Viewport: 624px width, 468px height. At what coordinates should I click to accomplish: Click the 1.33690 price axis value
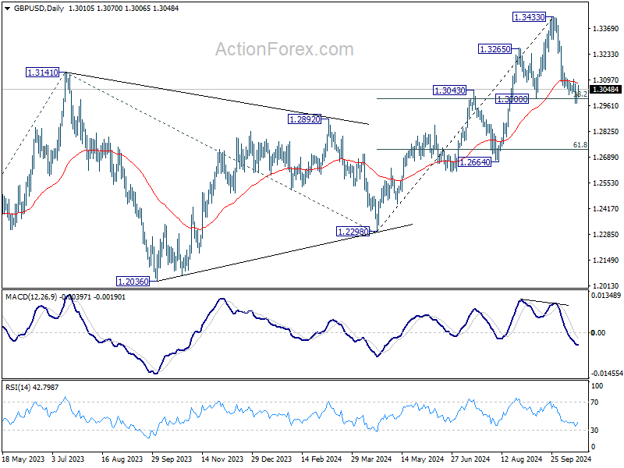click(606, 29)
